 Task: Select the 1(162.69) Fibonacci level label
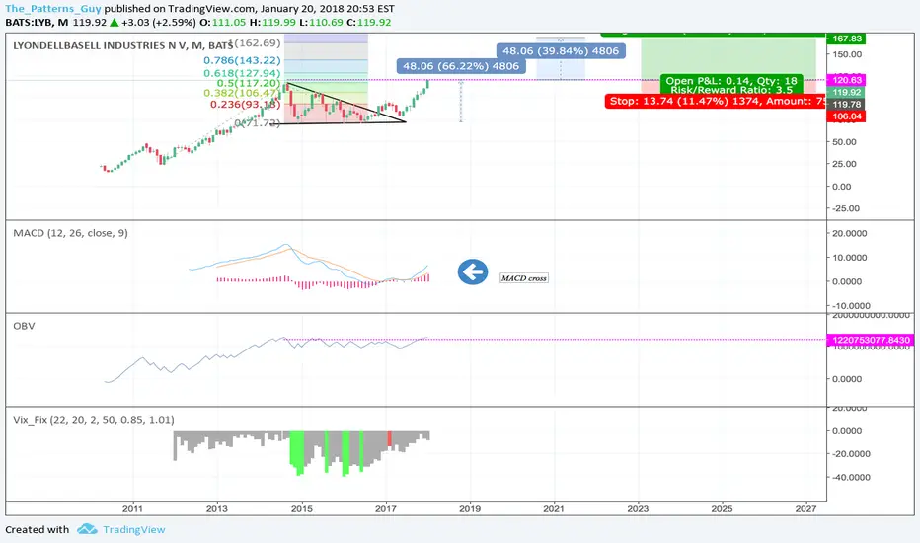(x=256, y=42)
